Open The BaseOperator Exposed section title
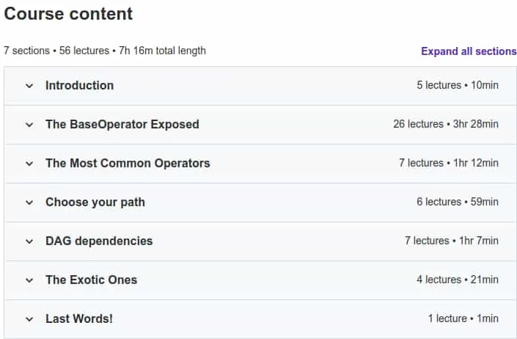 (122, 124)
